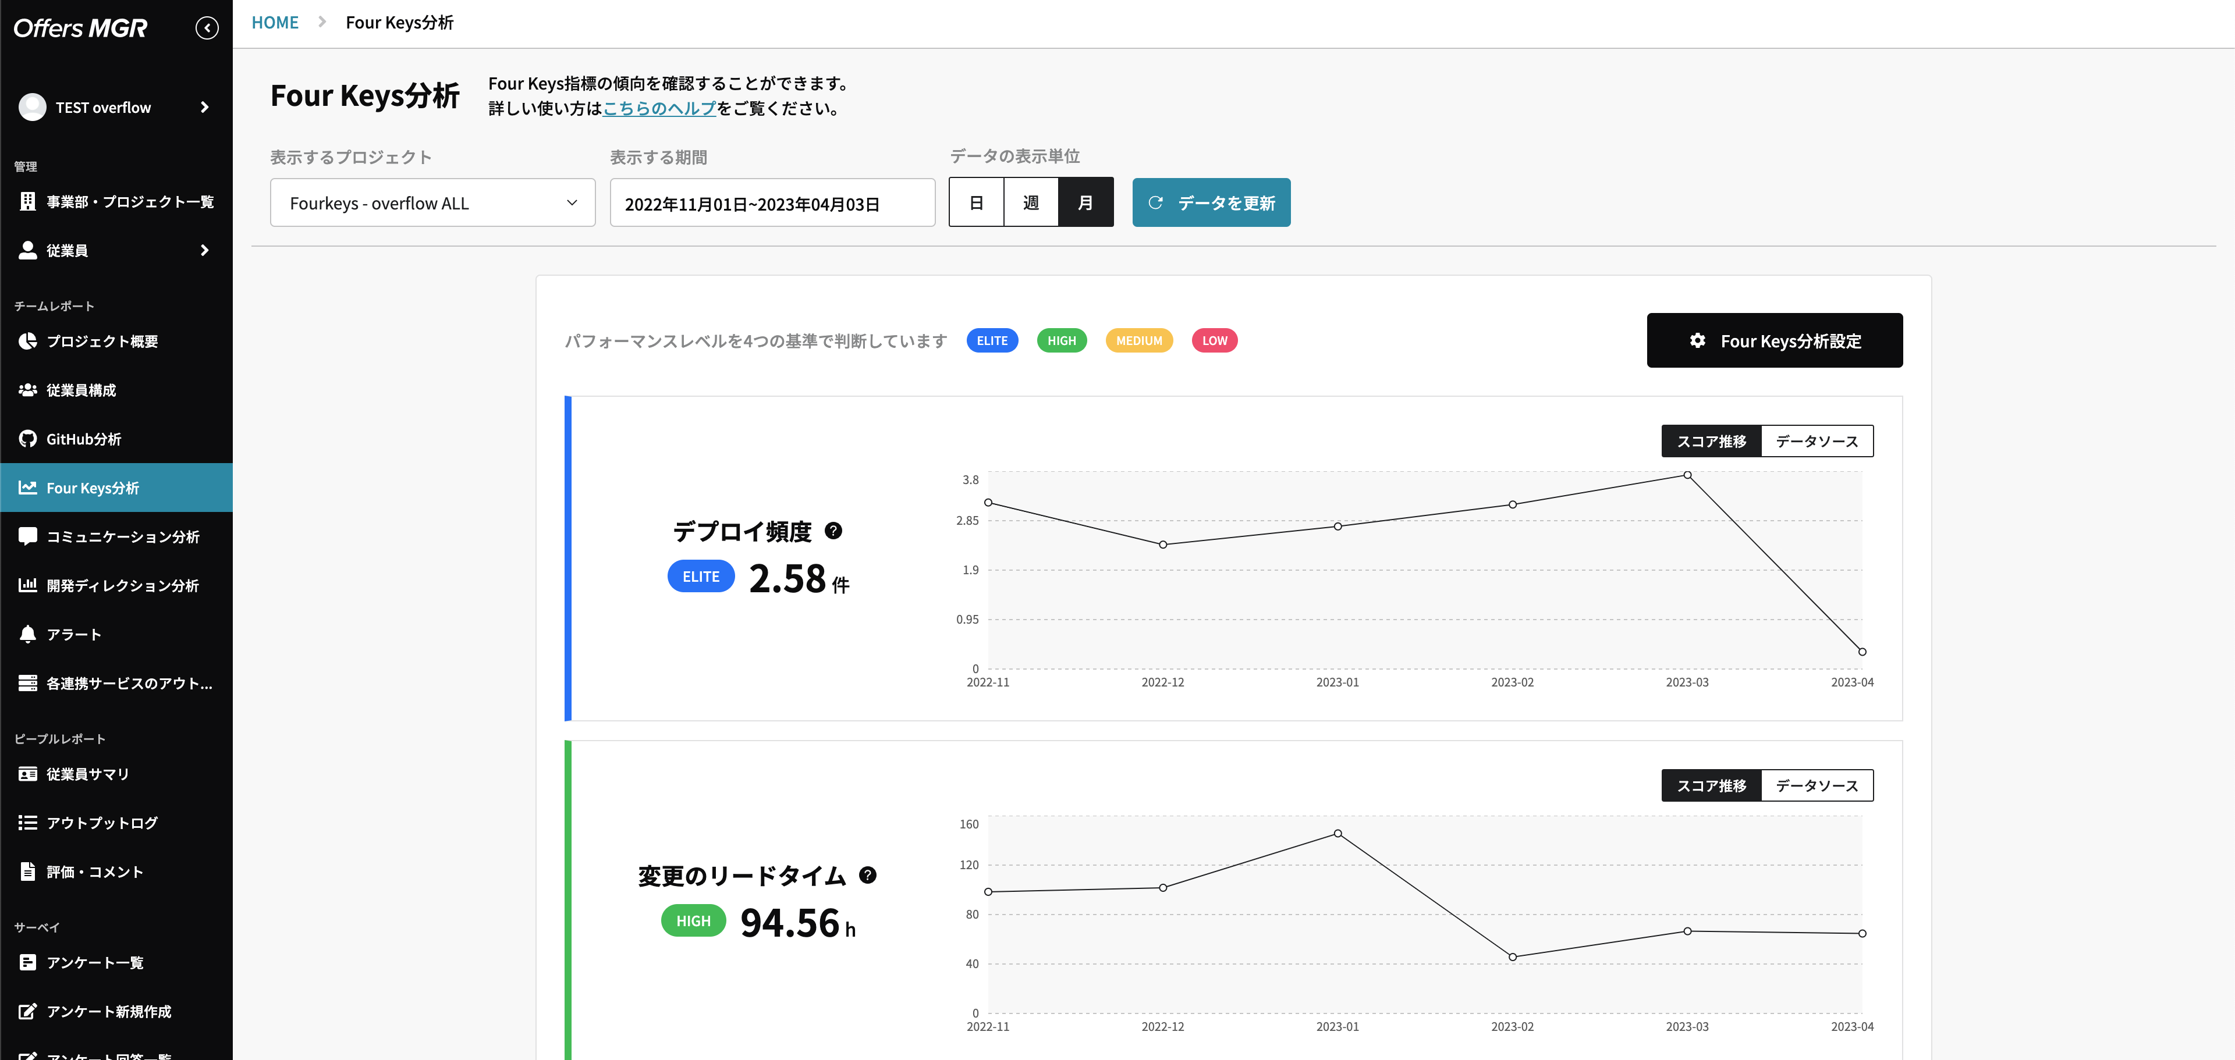Click the MEDIUM legend badge
This screenshot has height=1060, width=2235.
click(1138, 340)
